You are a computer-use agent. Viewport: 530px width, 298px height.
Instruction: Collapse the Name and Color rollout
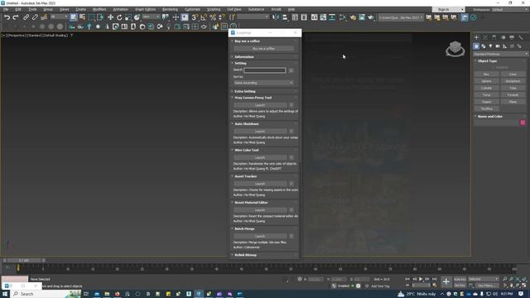point(490,116)
